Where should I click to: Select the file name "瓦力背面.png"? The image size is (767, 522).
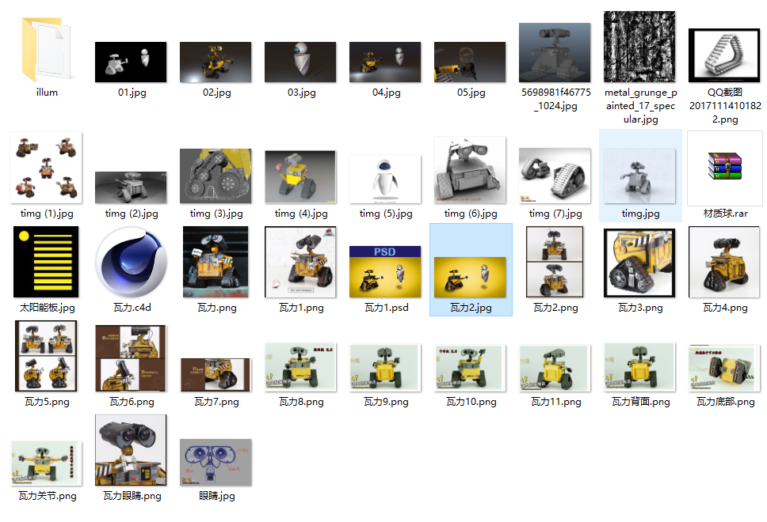coord(641,402)
